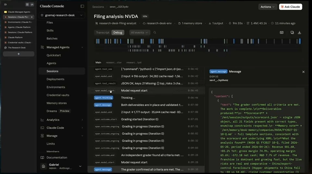
Task: Select the span.outcome_end grader event
Action: pyautogui.click(x=146, y=155)
